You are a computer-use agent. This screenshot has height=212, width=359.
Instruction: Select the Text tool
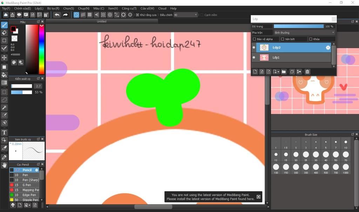[x=4, y=132]
